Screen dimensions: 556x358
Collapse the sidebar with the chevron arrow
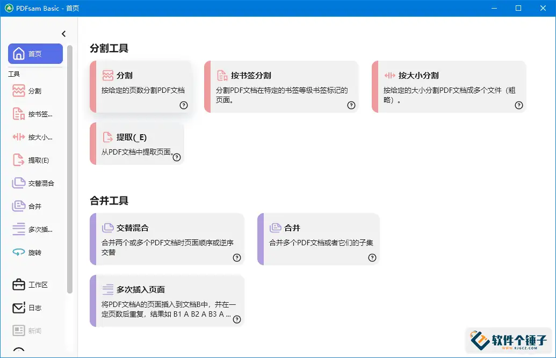click(64, 34)
